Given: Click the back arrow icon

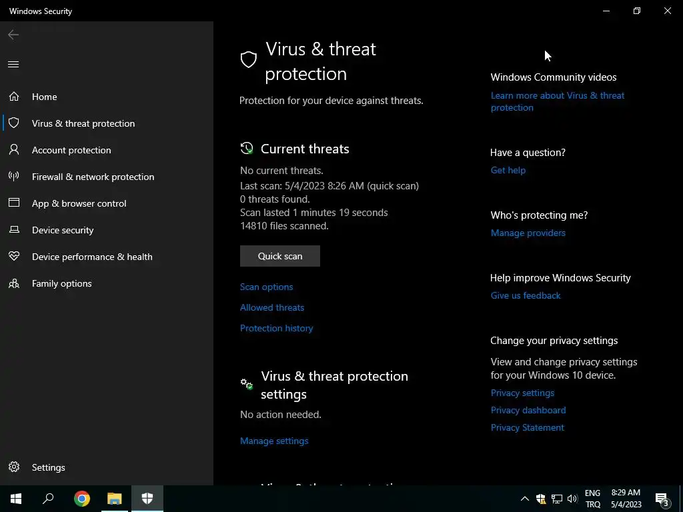Looking at the screenshot, I should tap(13, 35).
